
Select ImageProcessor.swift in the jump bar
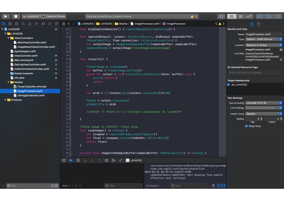coord(145,24)
